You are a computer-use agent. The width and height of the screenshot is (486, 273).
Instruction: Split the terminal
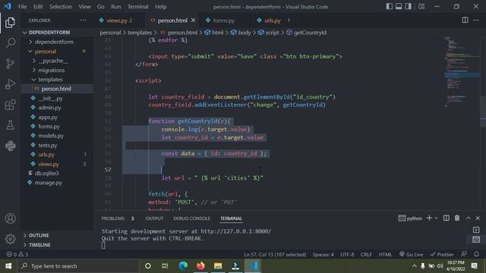pos(446,218)
